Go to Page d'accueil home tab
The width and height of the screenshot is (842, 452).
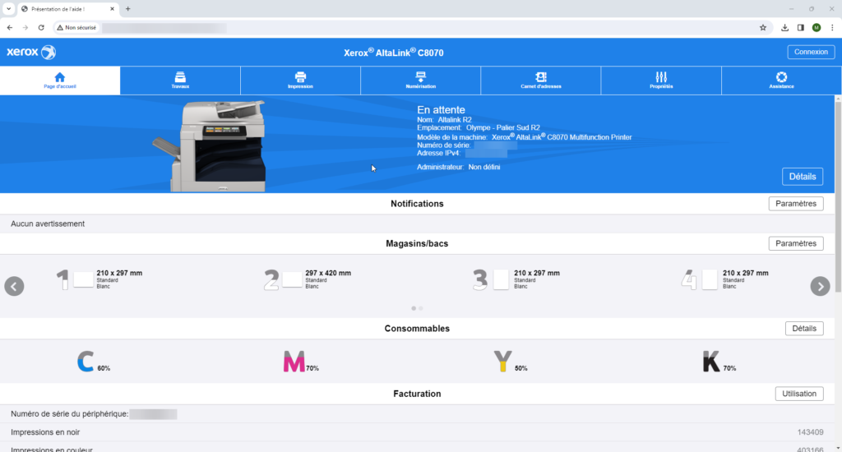[x=60, y=80]
